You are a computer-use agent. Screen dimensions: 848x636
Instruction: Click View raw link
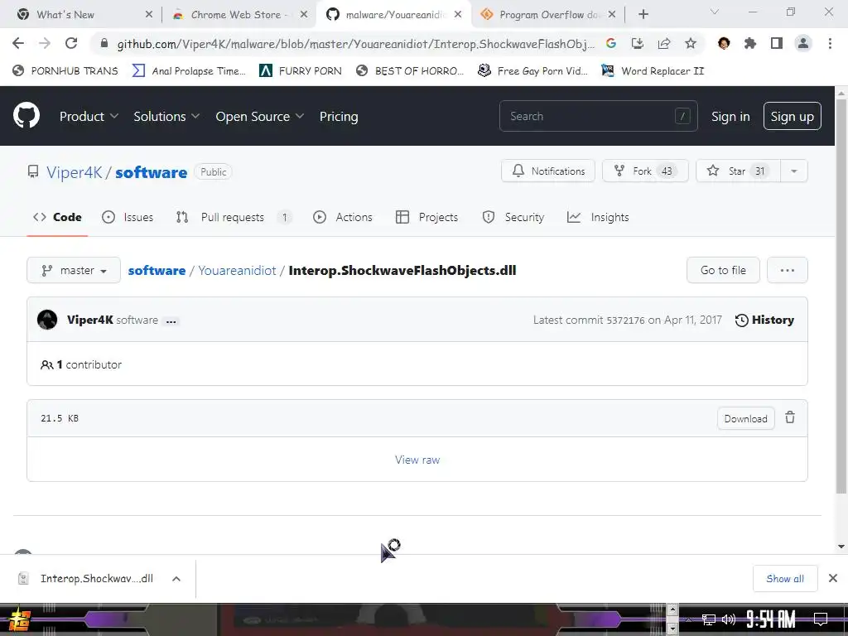click(x=417, y=459)
